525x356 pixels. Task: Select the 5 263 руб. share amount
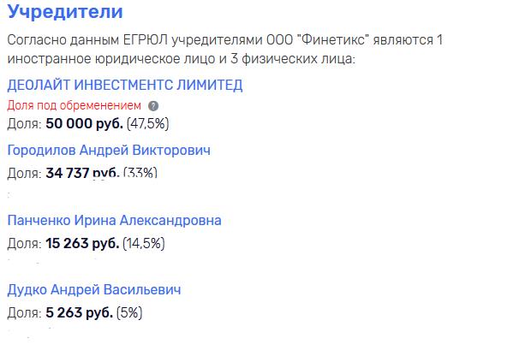tap(80, 313)
